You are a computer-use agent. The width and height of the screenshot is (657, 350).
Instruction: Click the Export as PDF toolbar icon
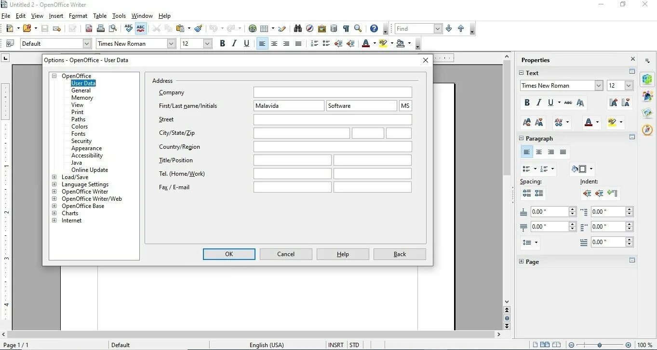89,28
